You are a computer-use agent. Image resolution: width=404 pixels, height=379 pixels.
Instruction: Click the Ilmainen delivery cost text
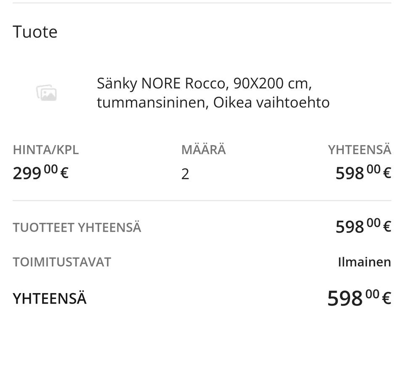point(364,262)
